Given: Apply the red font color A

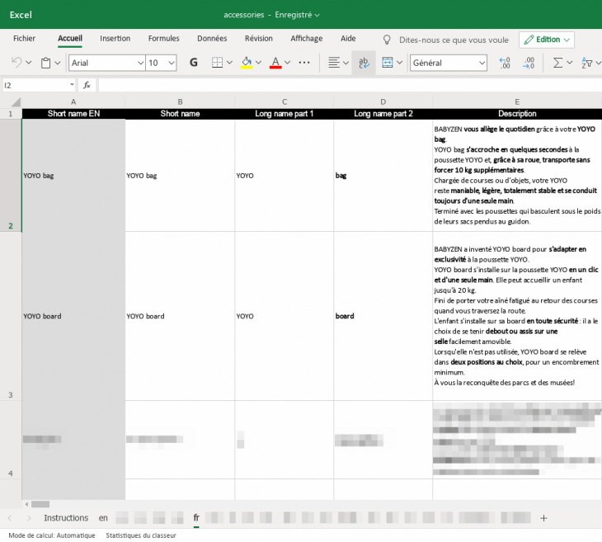Looking at the screenshot, I should coord(275,62).
